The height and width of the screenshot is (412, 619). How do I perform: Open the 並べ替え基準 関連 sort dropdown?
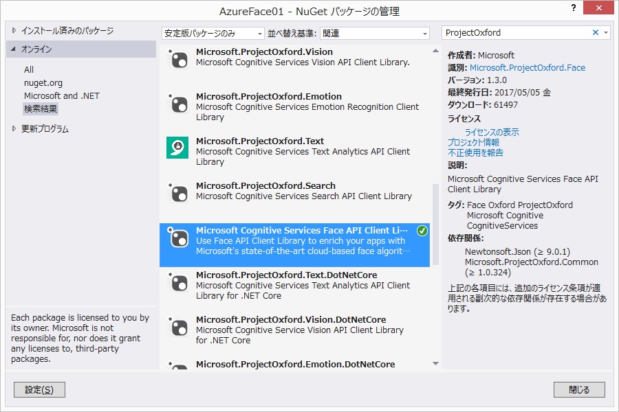[375, 34]
